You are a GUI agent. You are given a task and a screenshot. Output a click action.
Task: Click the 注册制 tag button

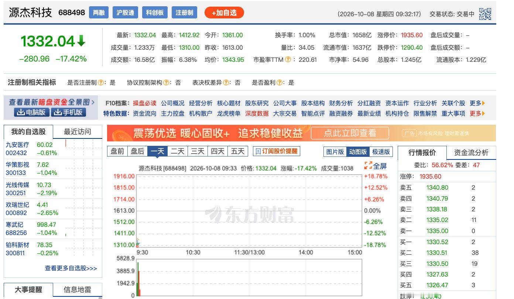(184, 13)
